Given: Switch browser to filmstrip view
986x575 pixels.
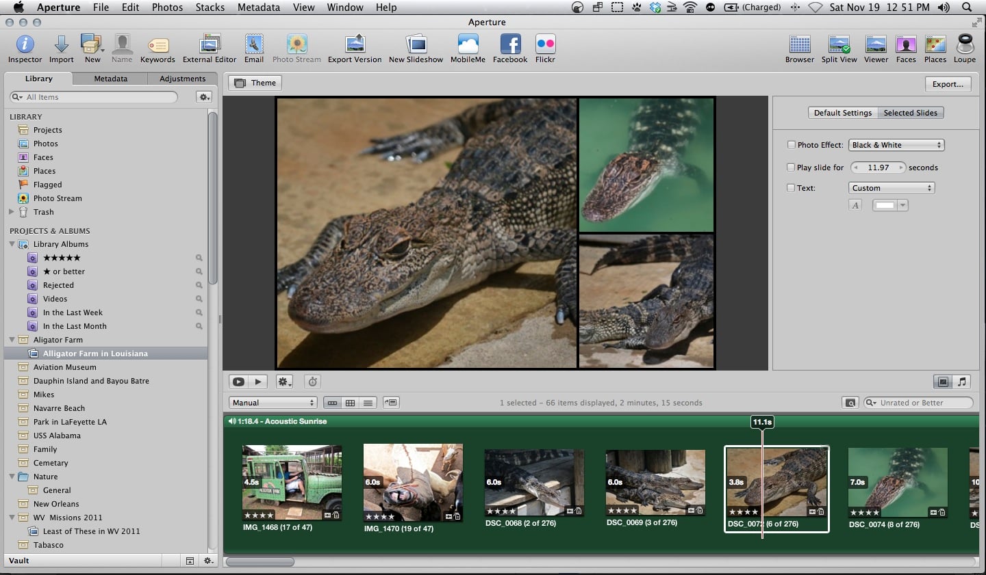Looking at the screenshot, I should (x=332, y=403).
